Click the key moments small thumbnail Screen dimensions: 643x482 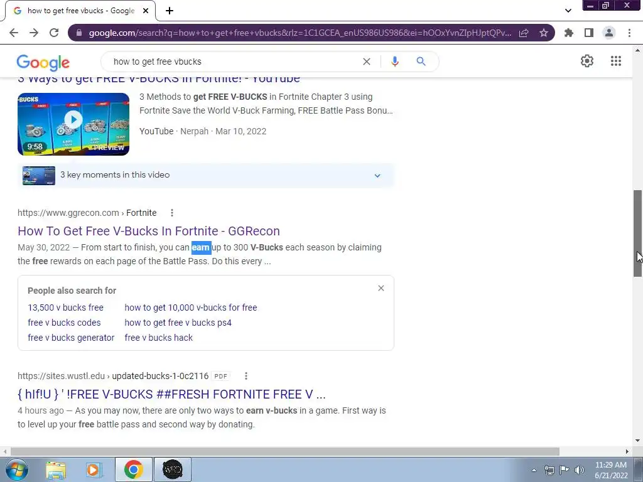39,176
